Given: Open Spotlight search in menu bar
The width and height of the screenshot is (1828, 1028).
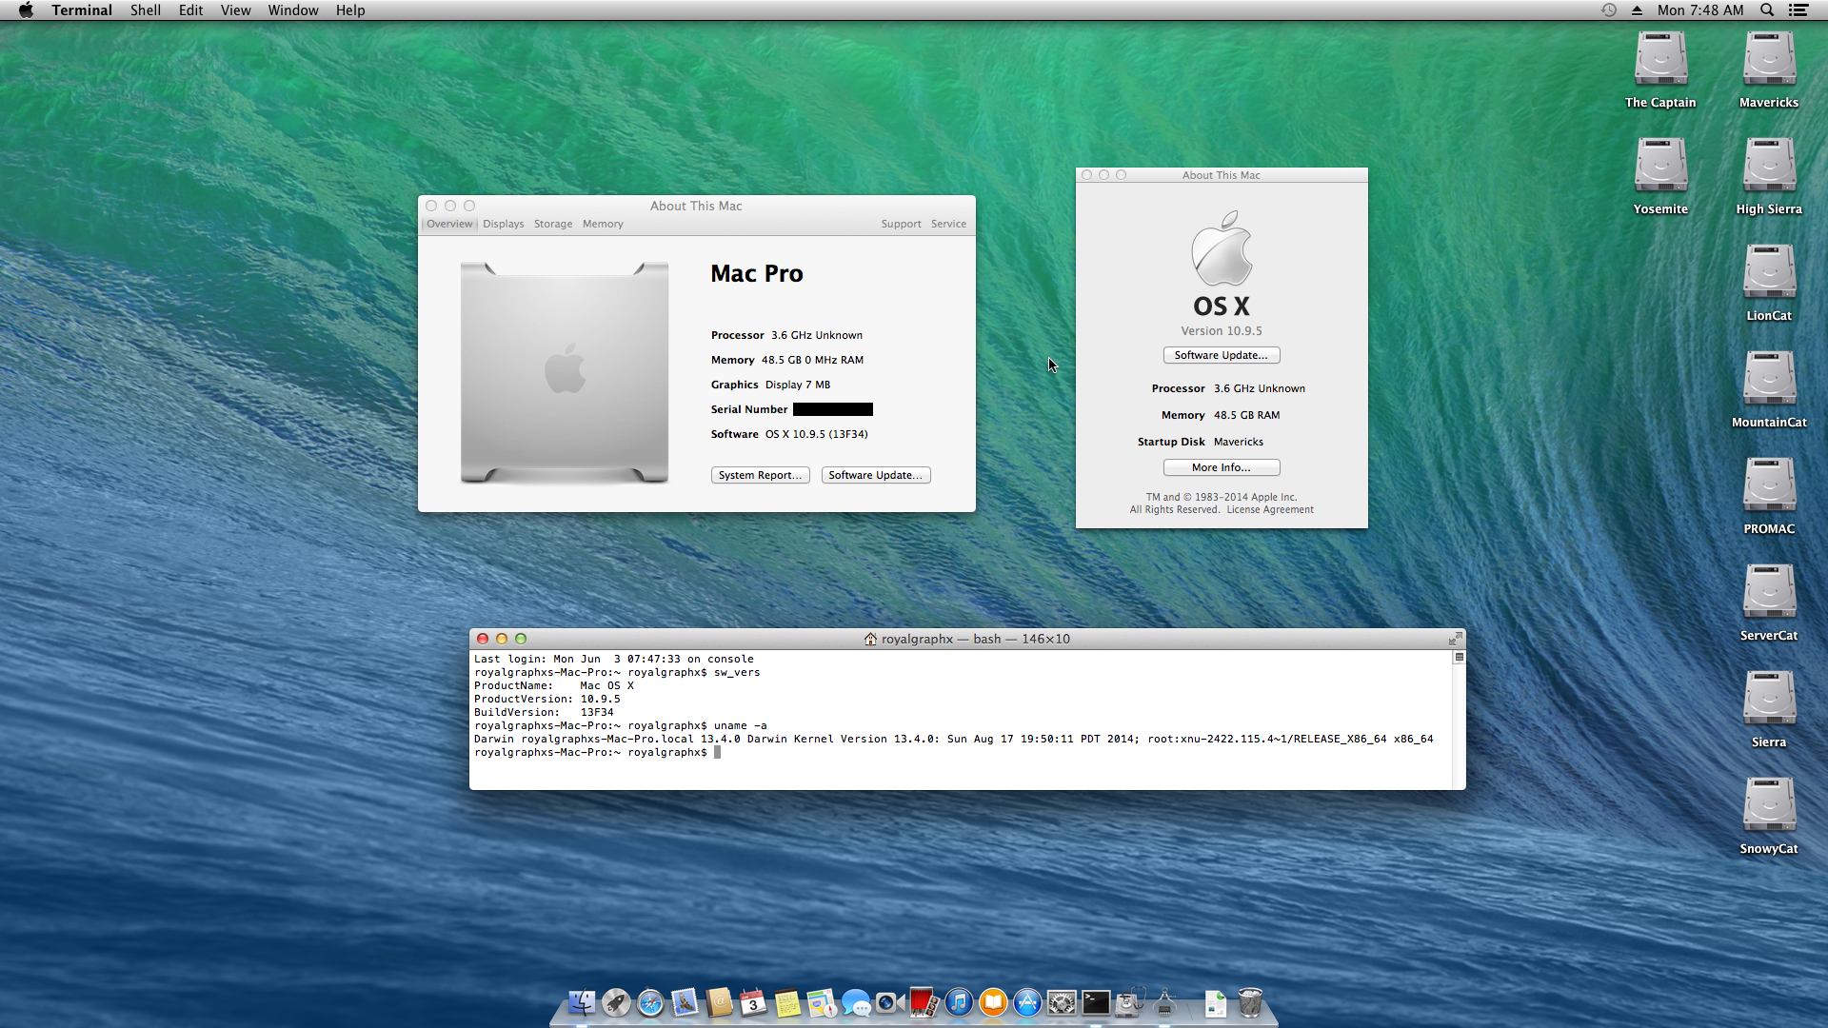Looking at the screenshot, I should tap(1767, 10).
